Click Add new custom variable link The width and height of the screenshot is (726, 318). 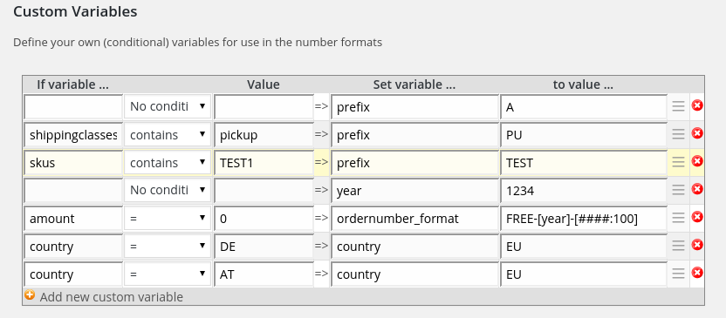pos(111,297)
